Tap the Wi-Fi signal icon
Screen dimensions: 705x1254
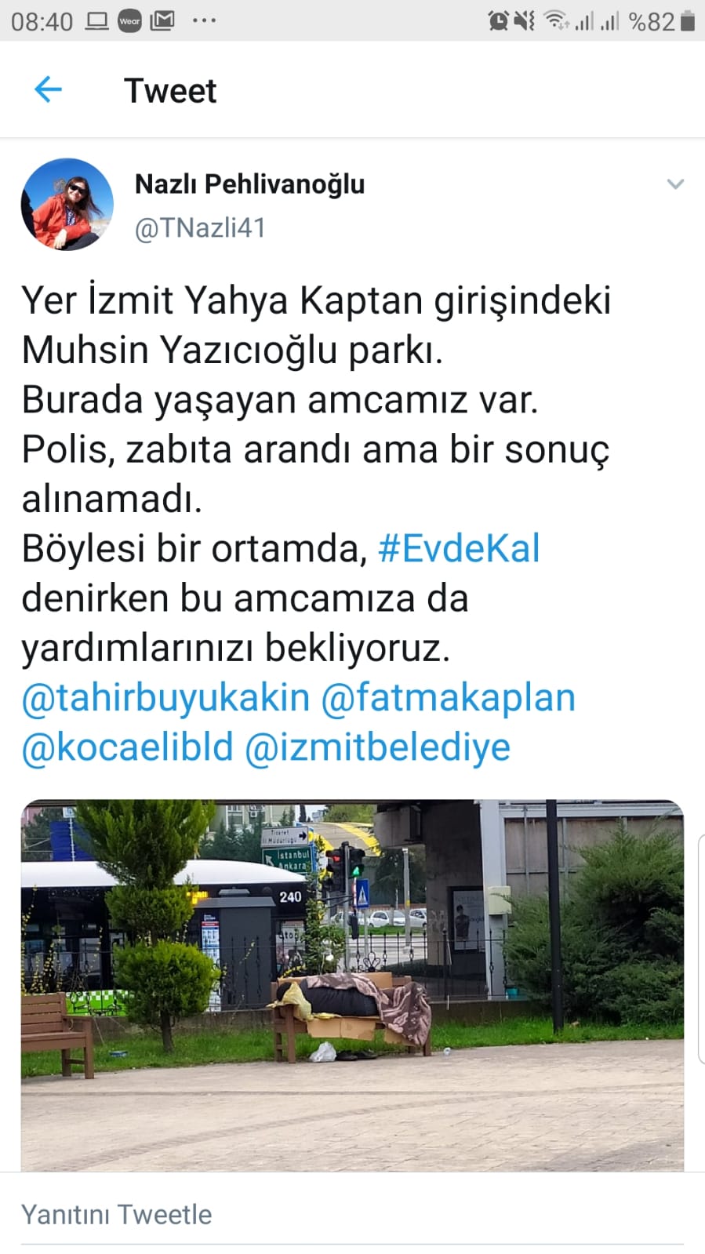(x=556, y=21)
